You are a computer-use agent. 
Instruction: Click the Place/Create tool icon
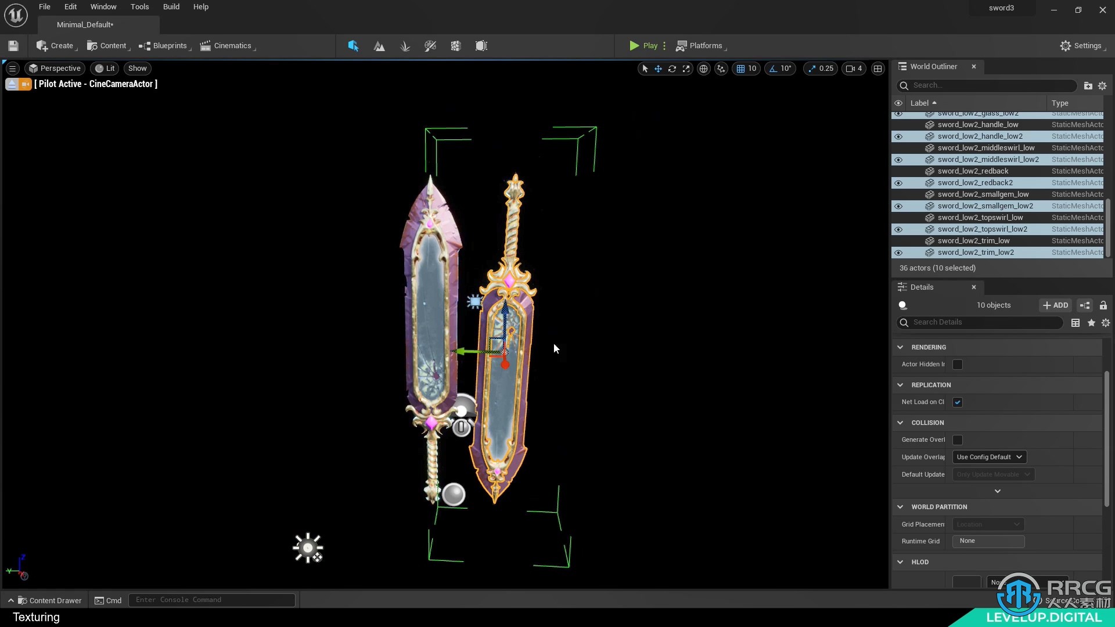pos(353,45)
